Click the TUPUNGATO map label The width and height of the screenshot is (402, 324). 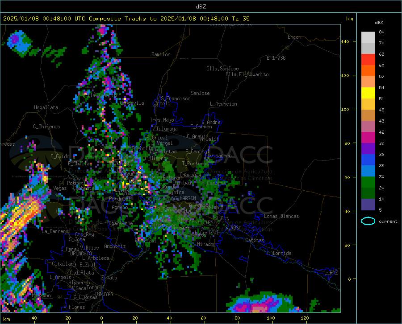[x=80, y=254]
